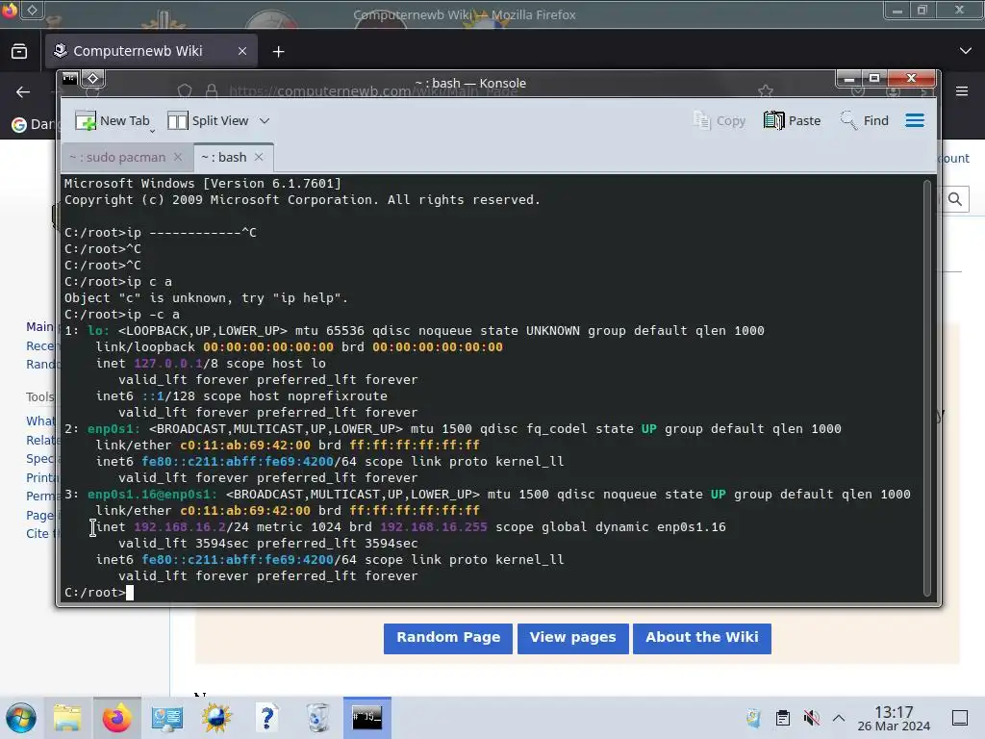Click the Firefox recent tabs view icon
The width and height of the screenshot is (985, 739).
click(x=19, y=52)
